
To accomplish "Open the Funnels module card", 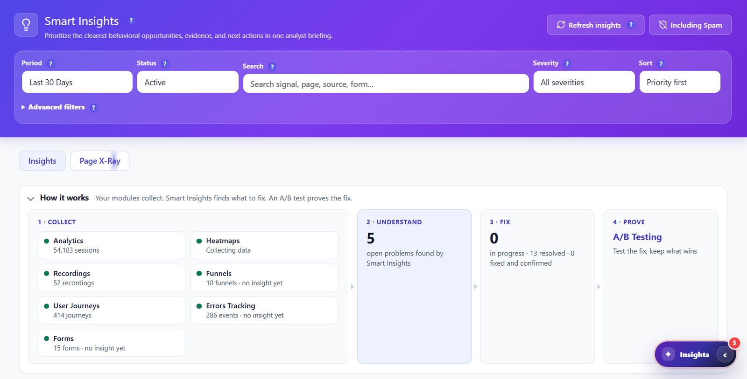I will coord(265,278).
